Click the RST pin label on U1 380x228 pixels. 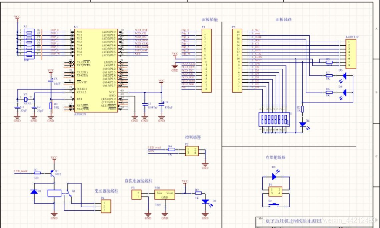tap(79, 99)
